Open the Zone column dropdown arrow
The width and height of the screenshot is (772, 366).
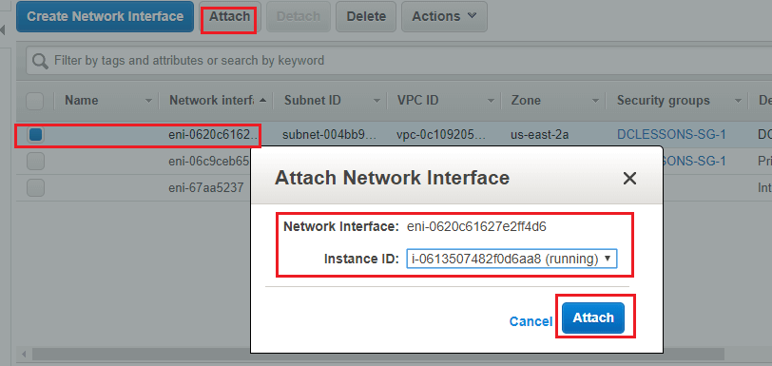[595, 101]
